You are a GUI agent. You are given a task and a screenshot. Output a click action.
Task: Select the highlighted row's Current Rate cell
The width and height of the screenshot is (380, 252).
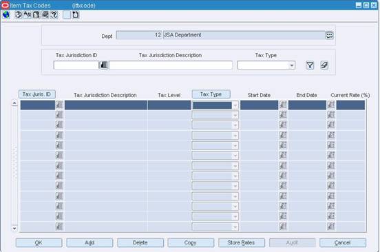(x=350, y=105)
